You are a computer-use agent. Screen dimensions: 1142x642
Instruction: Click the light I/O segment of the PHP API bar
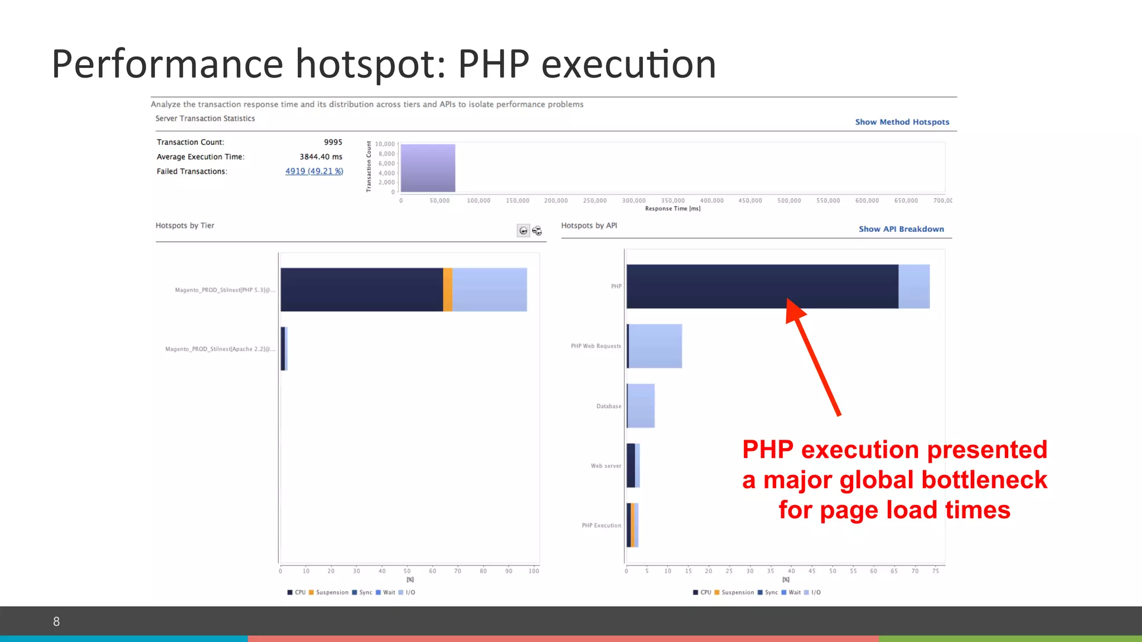914,286
